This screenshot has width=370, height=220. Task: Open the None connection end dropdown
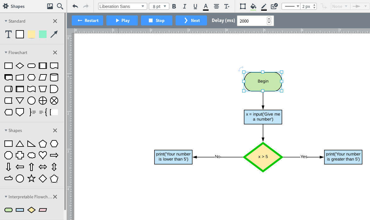pos(340,6)
